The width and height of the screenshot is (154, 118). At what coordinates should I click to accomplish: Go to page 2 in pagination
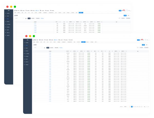pyautogui.click(x=133, y=107)
